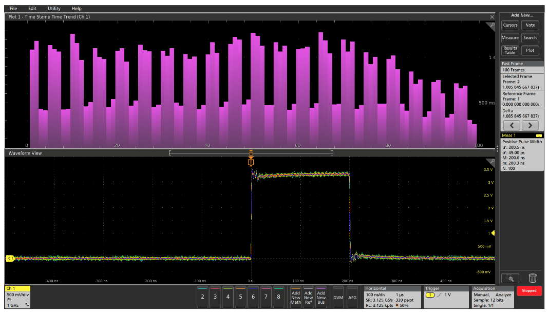
Task: Go to next frame with right arrow
Action: (x=530, y=125)
